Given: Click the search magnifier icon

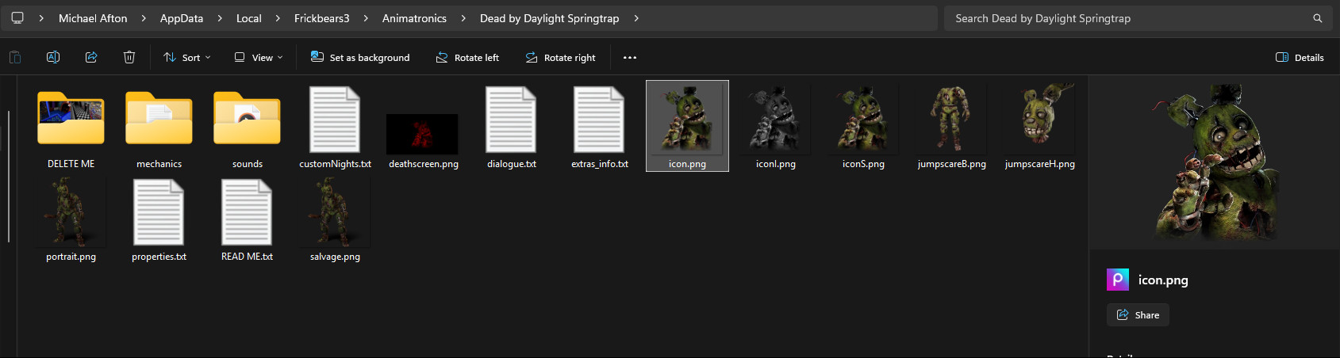Looking at the screenshot, I should pyautogui.click(x=1318, y=18).
